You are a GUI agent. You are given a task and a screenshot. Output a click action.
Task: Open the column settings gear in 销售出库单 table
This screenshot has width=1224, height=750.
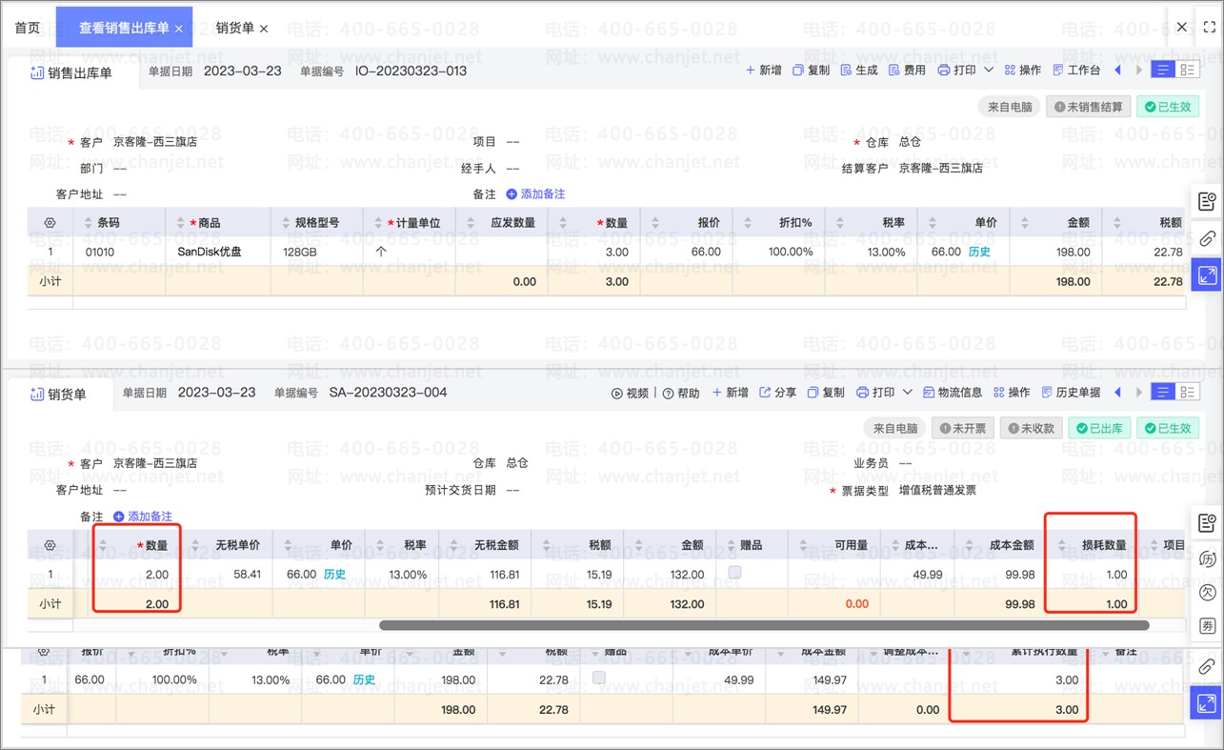[x=50, y=223]
